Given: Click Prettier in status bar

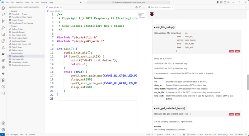Looking at the screenshot, I should tap(239, 134).
